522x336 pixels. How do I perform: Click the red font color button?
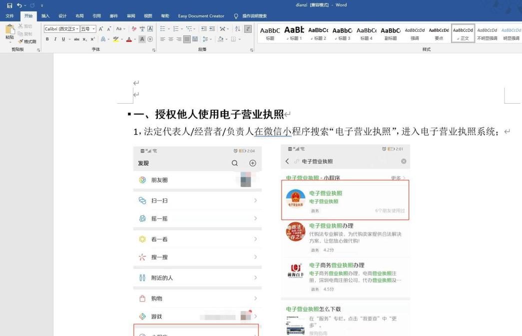click(129, 39)
